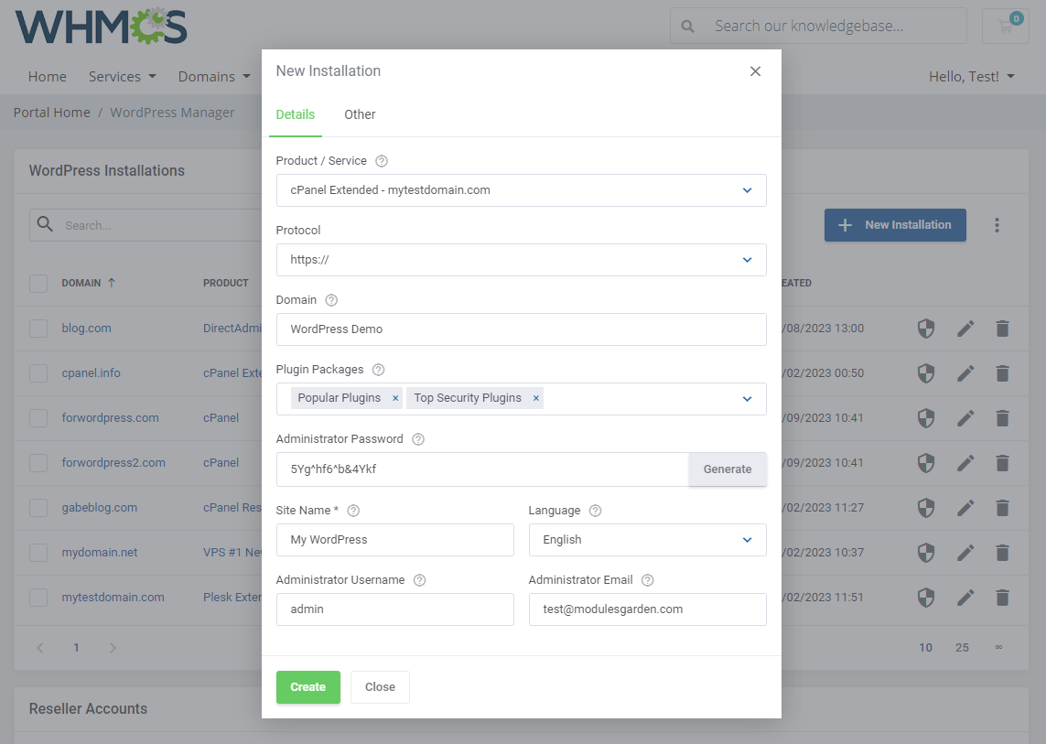Check the blog.com row checkbox
The height and width of the screenshot is (744, 1046).
(38, 329)
